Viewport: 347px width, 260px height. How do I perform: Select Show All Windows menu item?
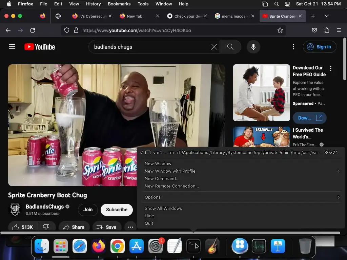tap(241, 208)
